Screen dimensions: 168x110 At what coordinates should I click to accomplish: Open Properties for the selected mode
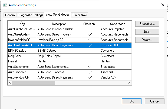click(147, 24)
